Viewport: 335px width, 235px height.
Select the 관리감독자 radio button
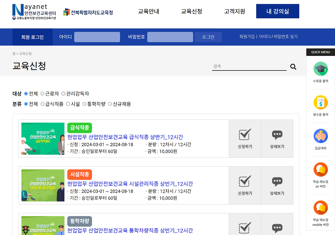tap(64, 93)
